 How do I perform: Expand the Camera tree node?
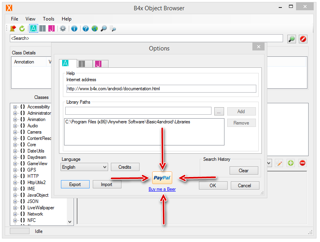pyautogui.click(x=15, y=132)
